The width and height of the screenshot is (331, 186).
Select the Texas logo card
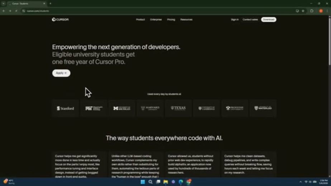pos(178,108)
